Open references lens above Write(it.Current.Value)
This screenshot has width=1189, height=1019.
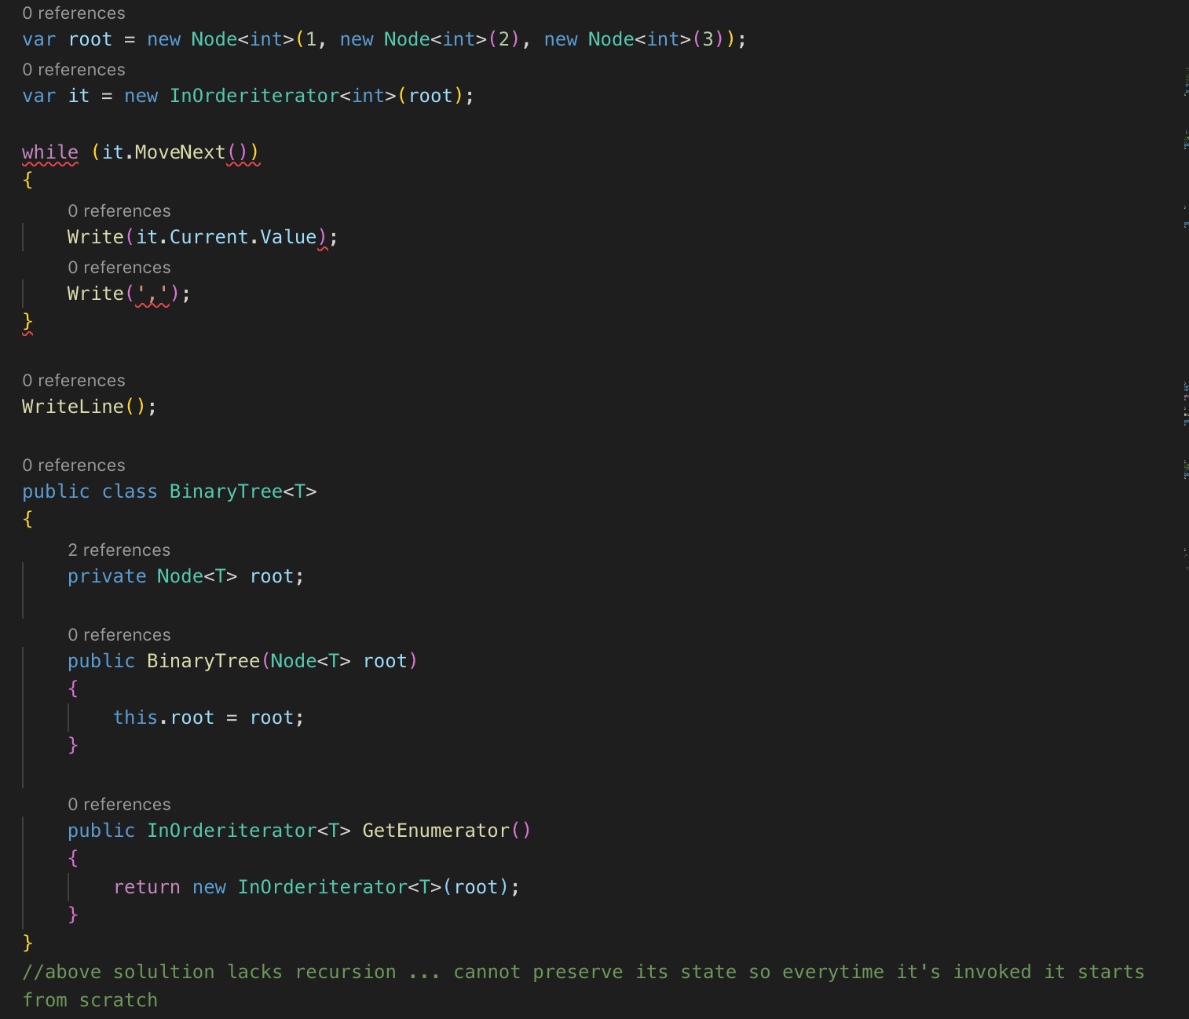coord(119,211)
